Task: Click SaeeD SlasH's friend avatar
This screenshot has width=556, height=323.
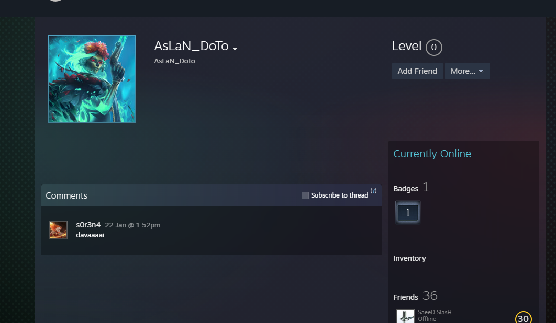Action: click(405, 316)
